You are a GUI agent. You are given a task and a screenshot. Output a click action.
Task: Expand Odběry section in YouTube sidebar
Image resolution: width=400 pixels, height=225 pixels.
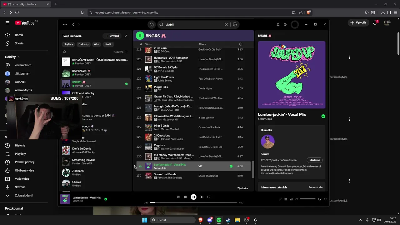pyautogui.click(x=12, y=57)
